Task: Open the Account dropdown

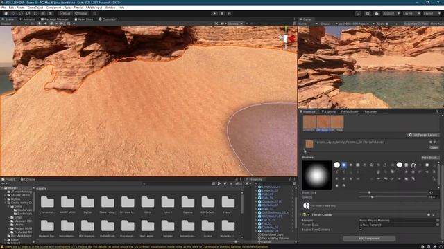Action: click(391, 14)
